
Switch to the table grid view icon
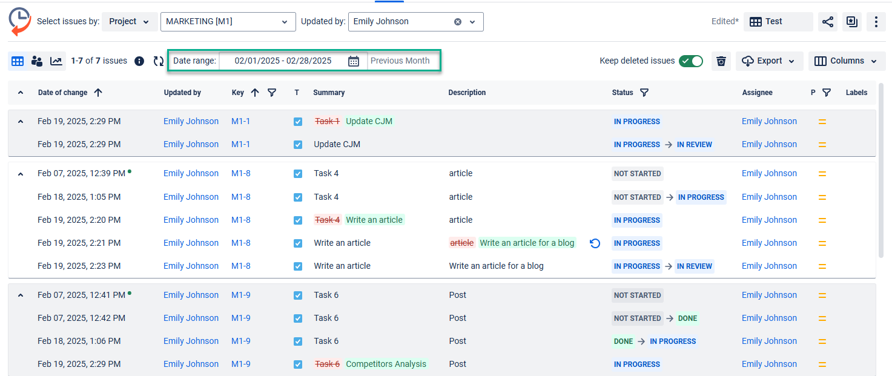pos(18,61)
